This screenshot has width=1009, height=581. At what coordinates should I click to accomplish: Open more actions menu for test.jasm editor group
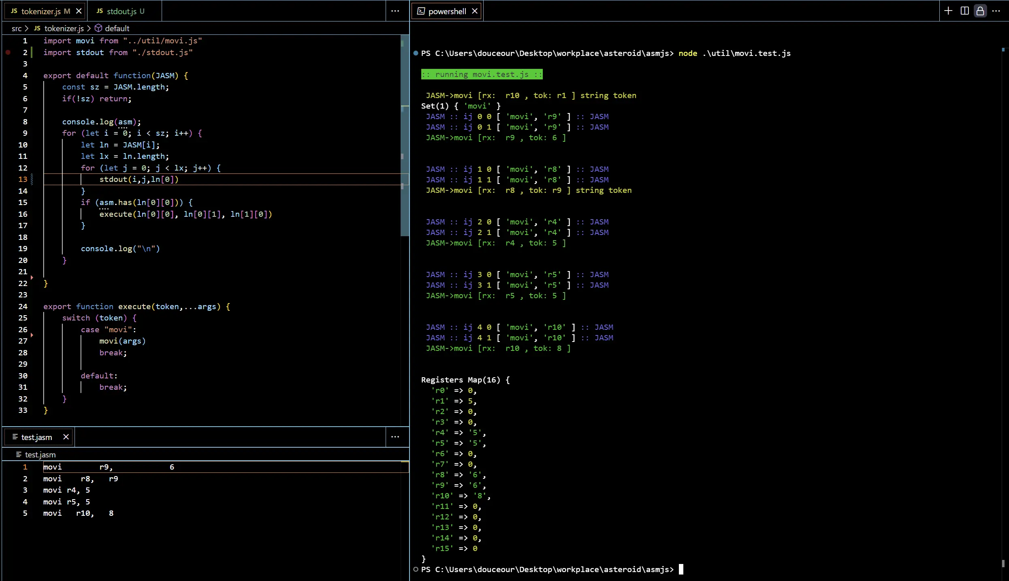tap(395, 437)
